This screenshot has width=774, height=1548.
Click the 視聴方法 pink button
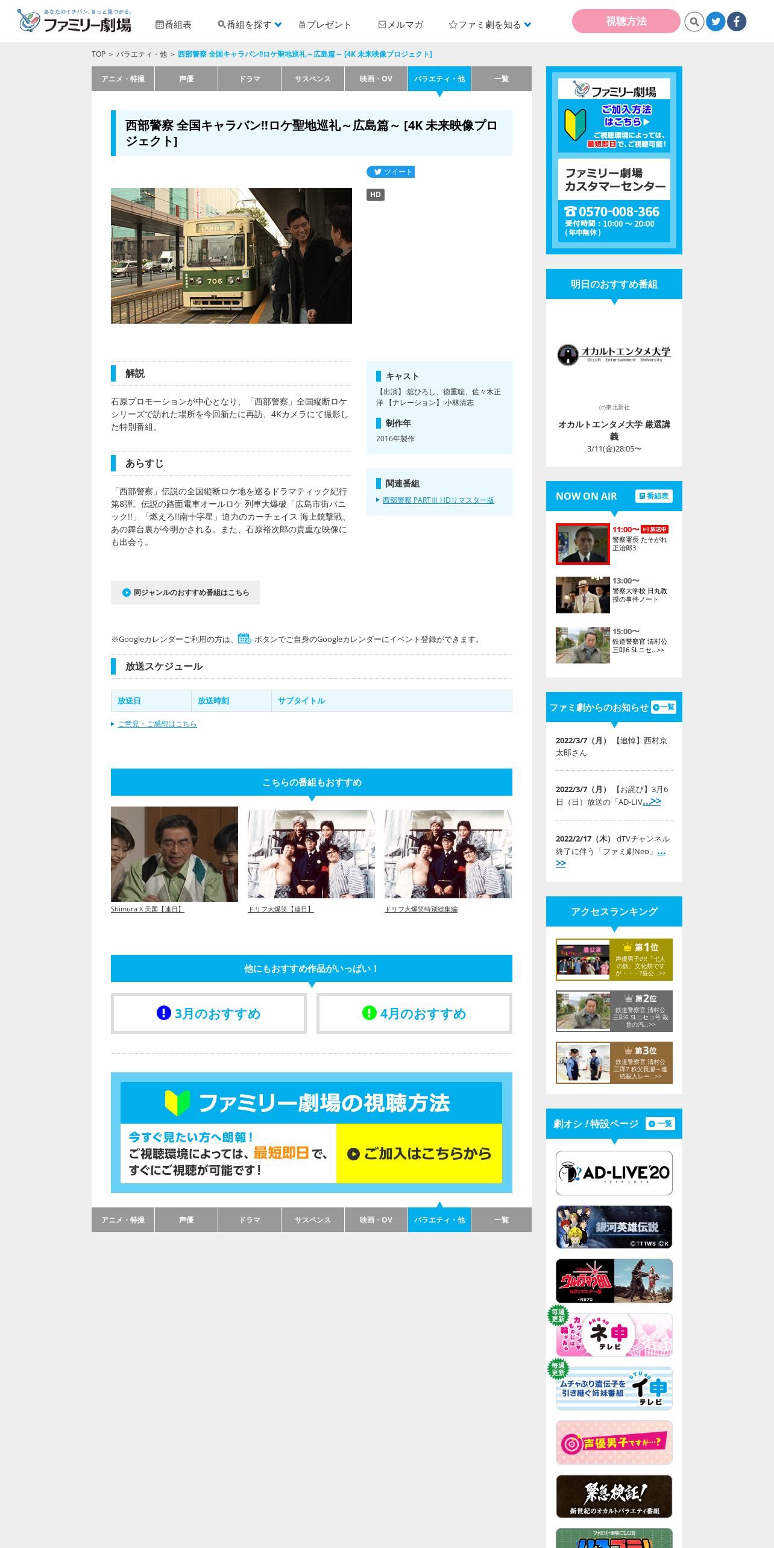tap(626, 21)
